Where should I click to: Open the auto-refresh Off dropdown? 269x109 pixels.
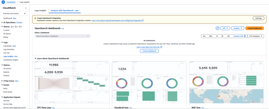225,28
